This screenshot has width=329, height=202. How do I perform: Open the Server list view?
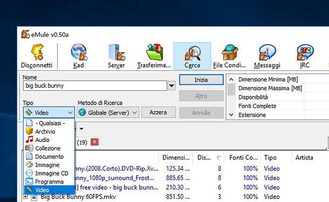point(116,56)
